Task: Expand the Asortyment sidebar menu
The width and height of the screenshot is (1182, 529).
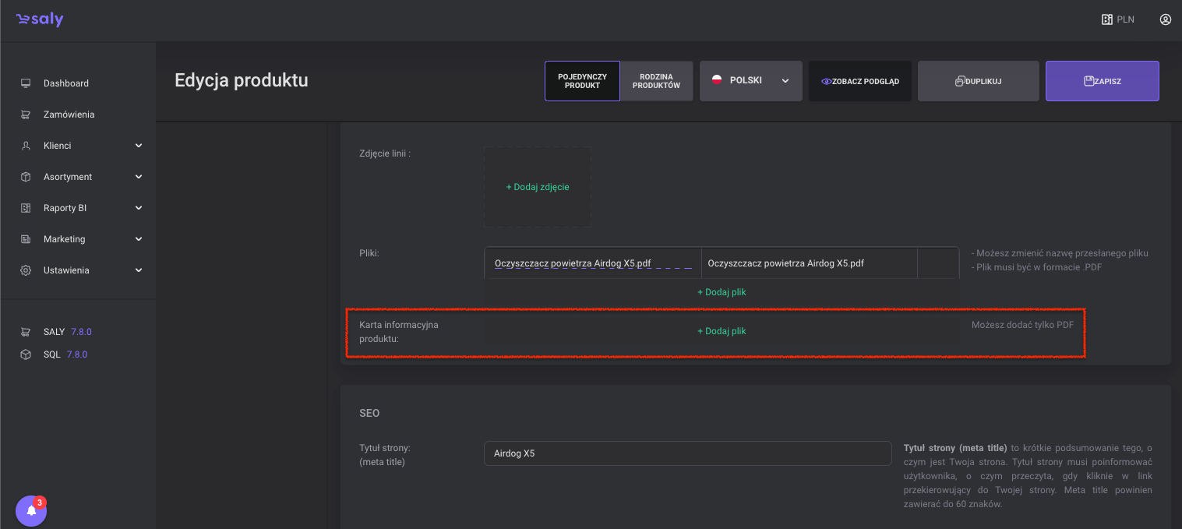Action: pos(139,177)
